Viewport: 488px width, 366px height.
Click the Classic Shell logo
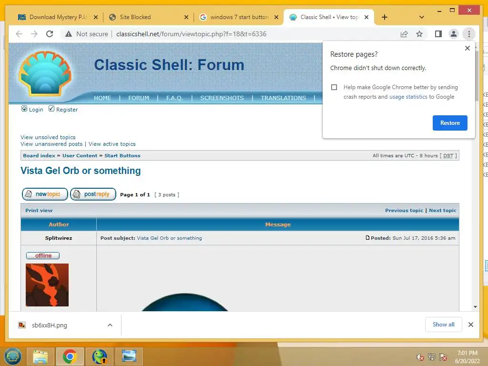[x=45, y=73]
